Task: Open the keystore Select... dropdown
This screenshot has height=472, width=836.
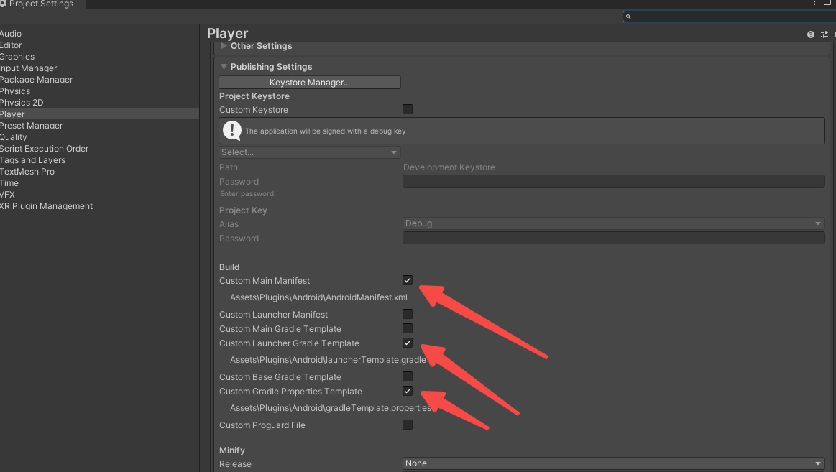Action: coord(309,152)
